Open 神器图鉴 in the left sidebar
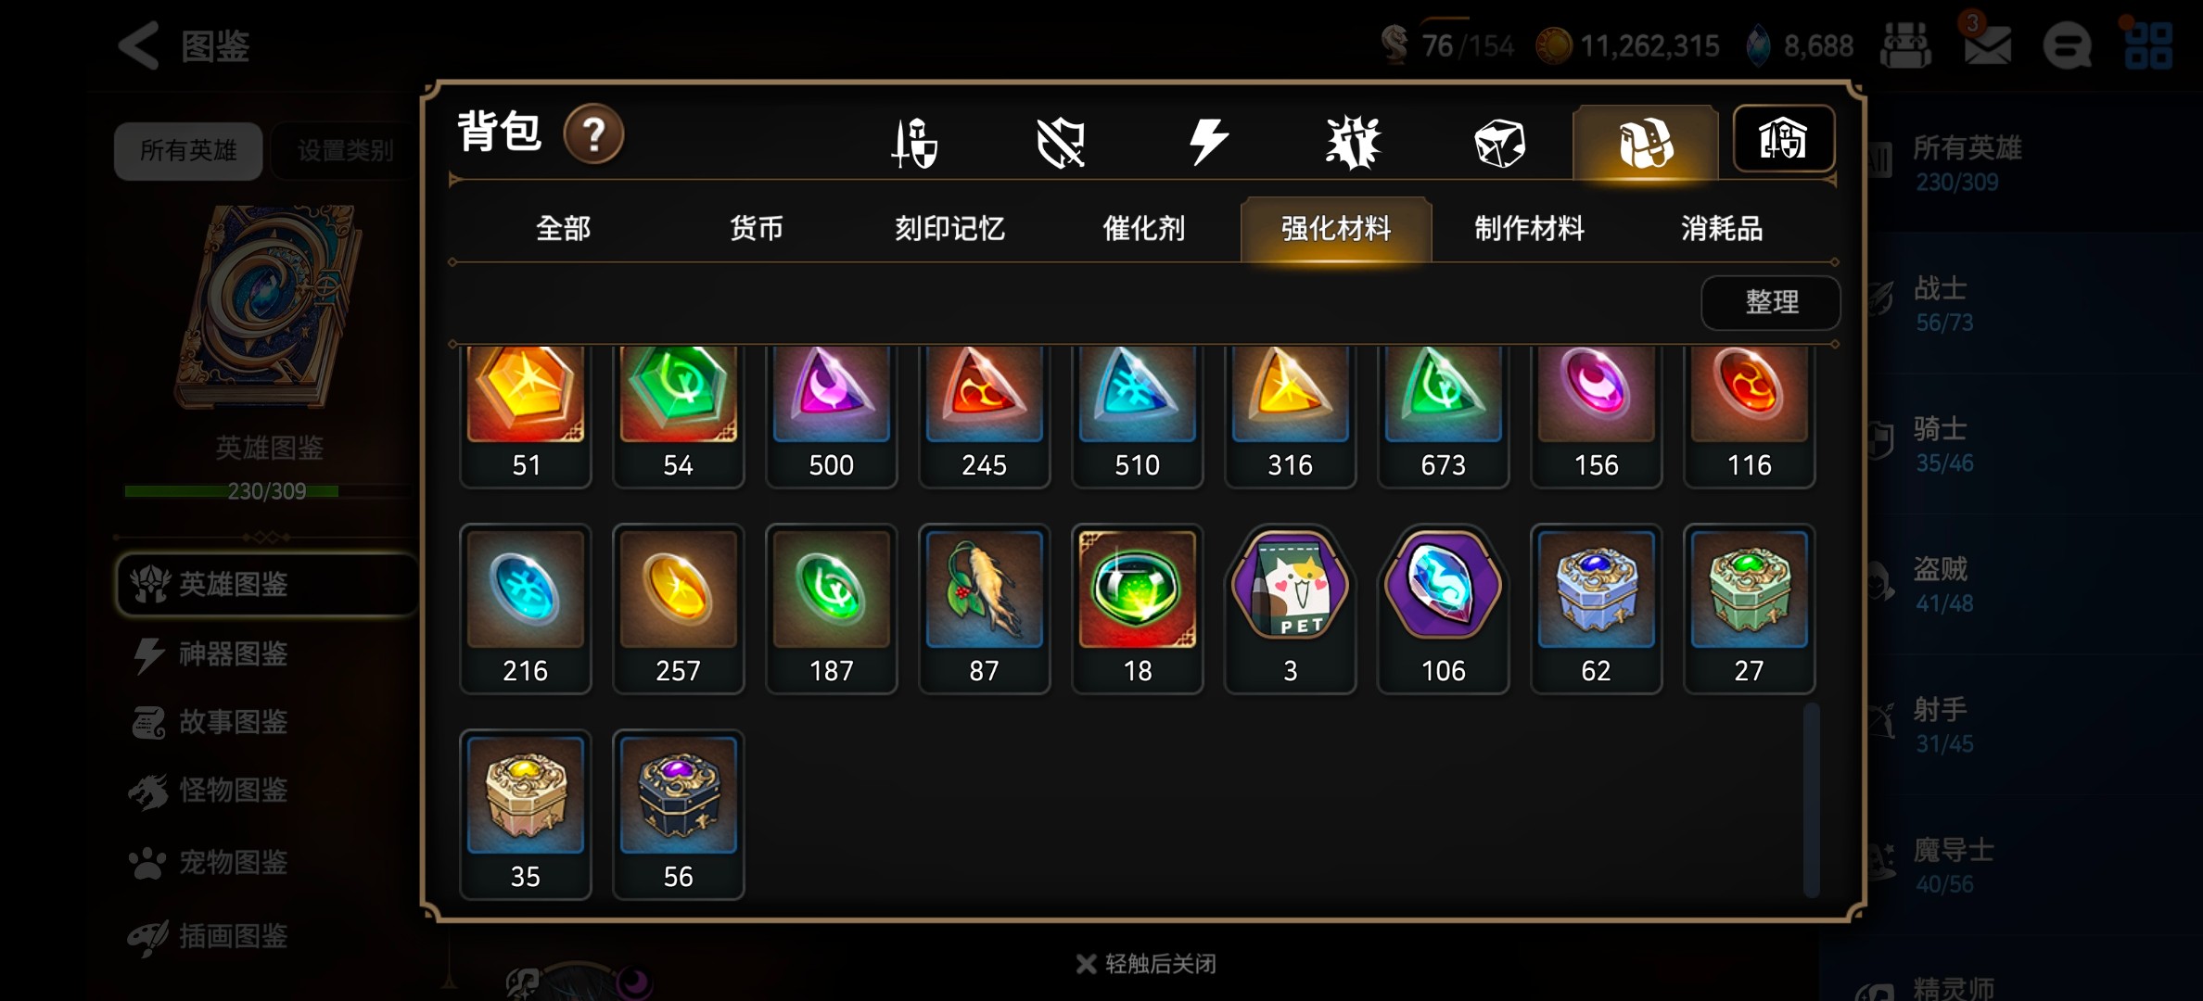The height and width of the screenshot is (1001, 2203). 233,654
